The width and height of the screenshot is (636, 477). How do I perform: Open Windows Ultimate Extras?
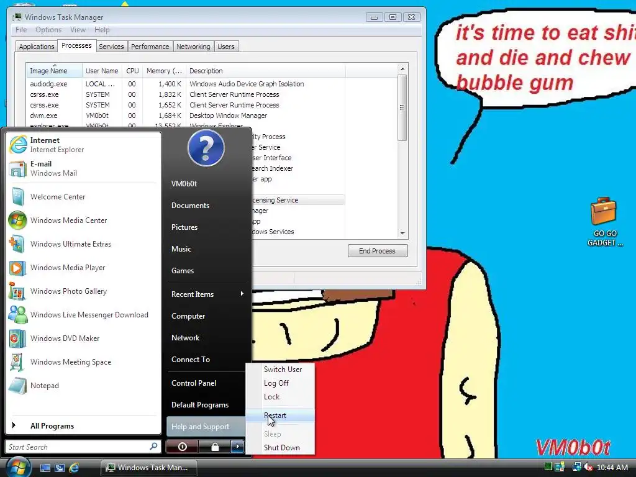(x=83, y=243)
